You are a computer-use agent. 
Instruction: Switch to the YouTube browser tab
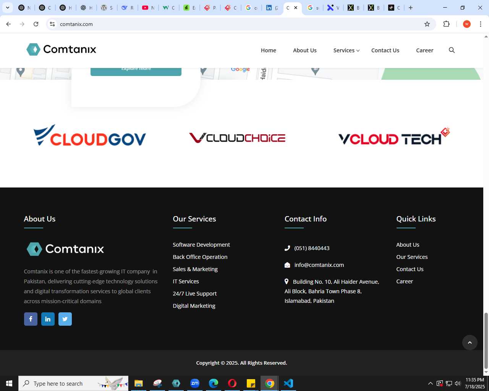pyautogui.click(x=148, y=8)
